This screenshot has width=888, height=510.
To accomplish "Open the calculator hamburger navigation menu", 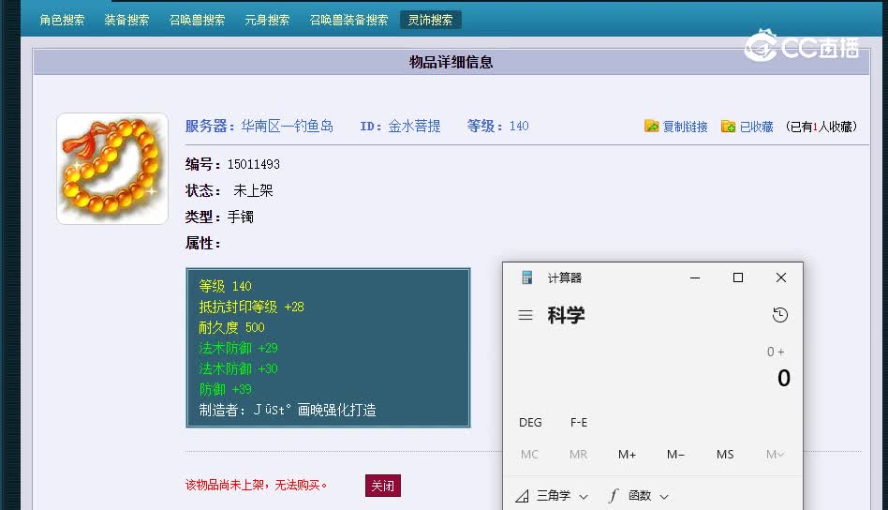I will coord(525,316).
